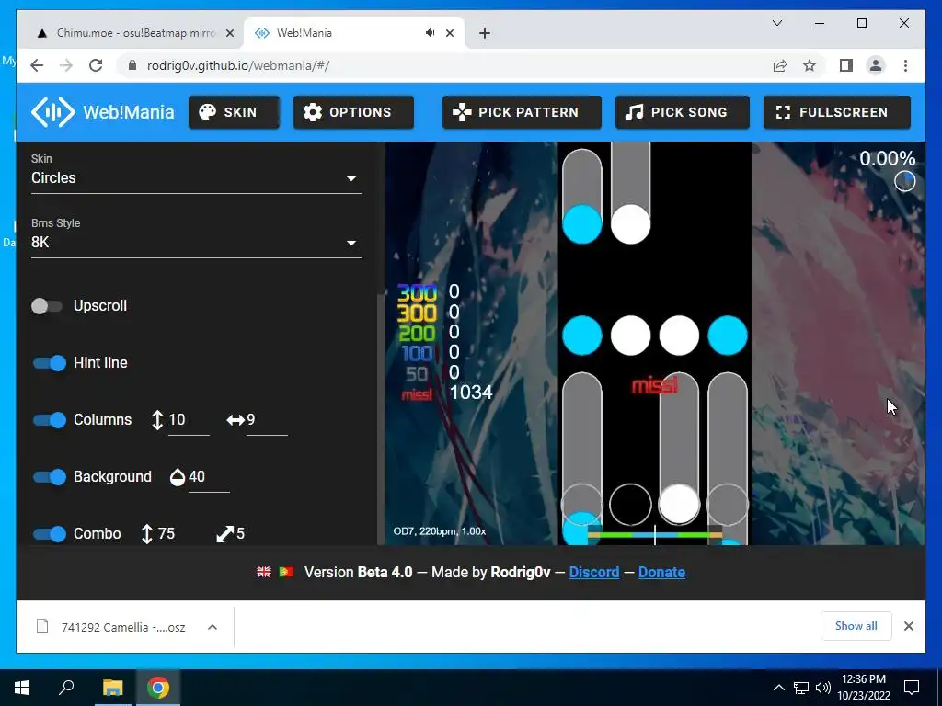Click the Chrome taskbar icon
Image resolution: width=942 pixels, height=706 pixels.
[158, 688]
